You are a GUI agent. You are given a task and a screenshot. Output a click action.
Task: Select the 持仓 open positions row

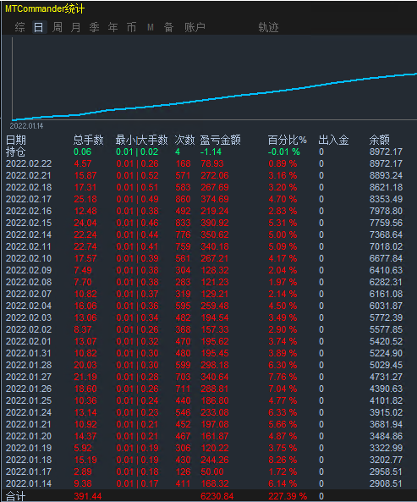click(x=205, y=152)
